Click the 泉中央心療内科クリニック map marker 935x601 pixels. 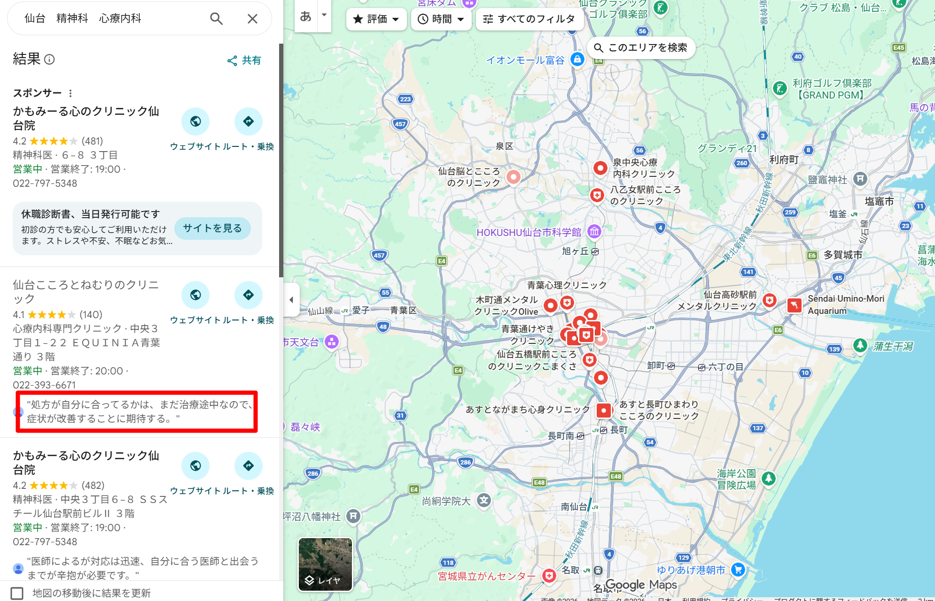(x=600, y=168)
